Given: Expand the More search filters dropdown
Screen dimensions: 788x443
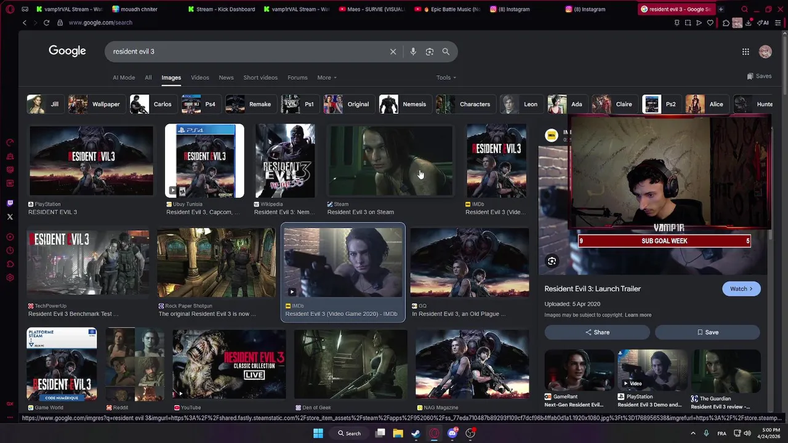Looking at the screenshot, I should (327, 78).
